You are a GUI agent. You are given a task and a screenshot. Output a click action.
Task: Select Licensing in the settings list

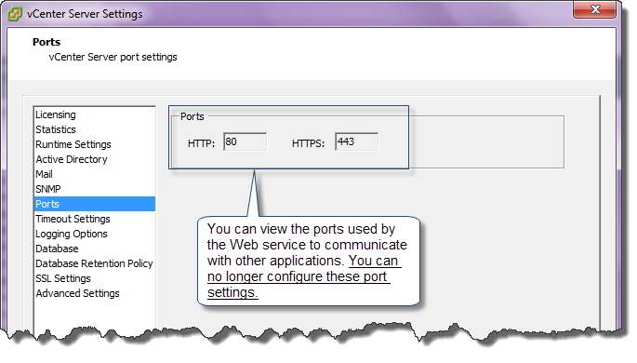pyautogui.click(x=95, y=114)
